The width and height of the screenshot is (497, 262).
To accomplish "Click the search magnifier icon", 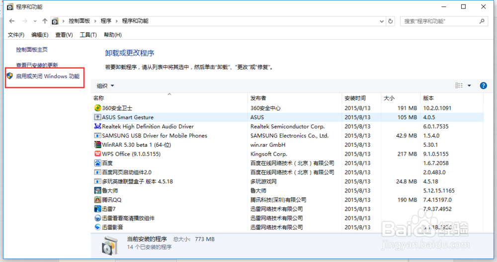I will click(482, 21).
